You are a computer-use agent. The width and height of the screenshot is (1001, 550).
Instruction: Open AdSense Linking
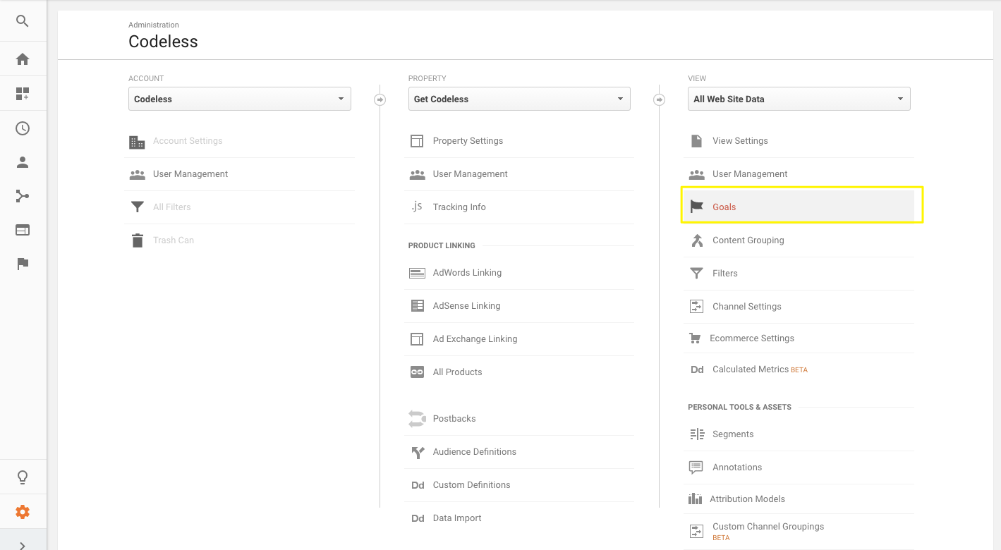(466, 306)
